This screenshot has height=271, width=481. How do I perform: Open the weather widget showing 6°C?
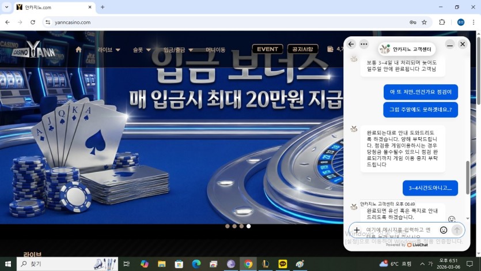(396, 264)
